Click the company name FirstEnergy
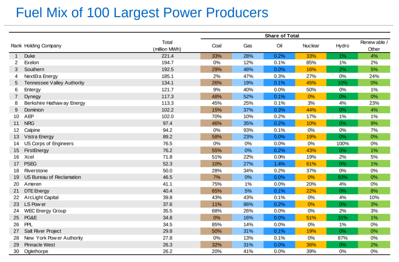Image resolution: width=399 pixels, height=262 pixels. click(36, 151)
